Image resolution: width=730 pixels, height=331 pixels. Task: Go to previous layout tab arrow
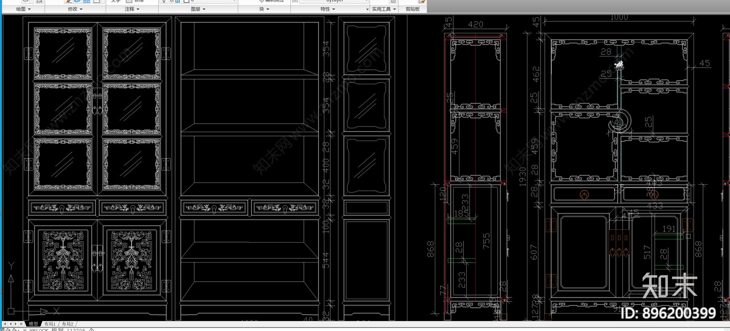11,324
